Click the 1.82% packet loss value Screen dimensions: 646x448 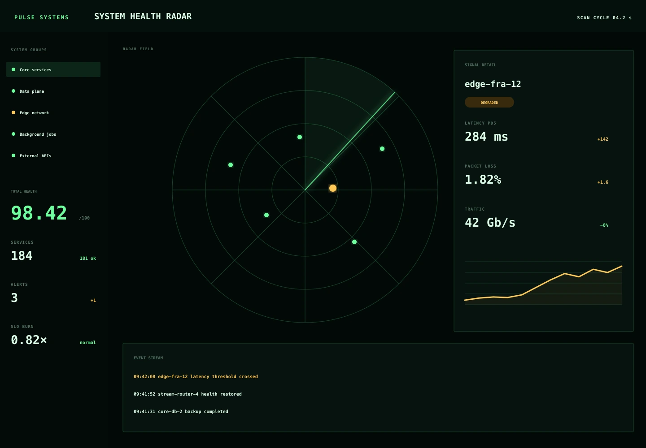[483, 180]
